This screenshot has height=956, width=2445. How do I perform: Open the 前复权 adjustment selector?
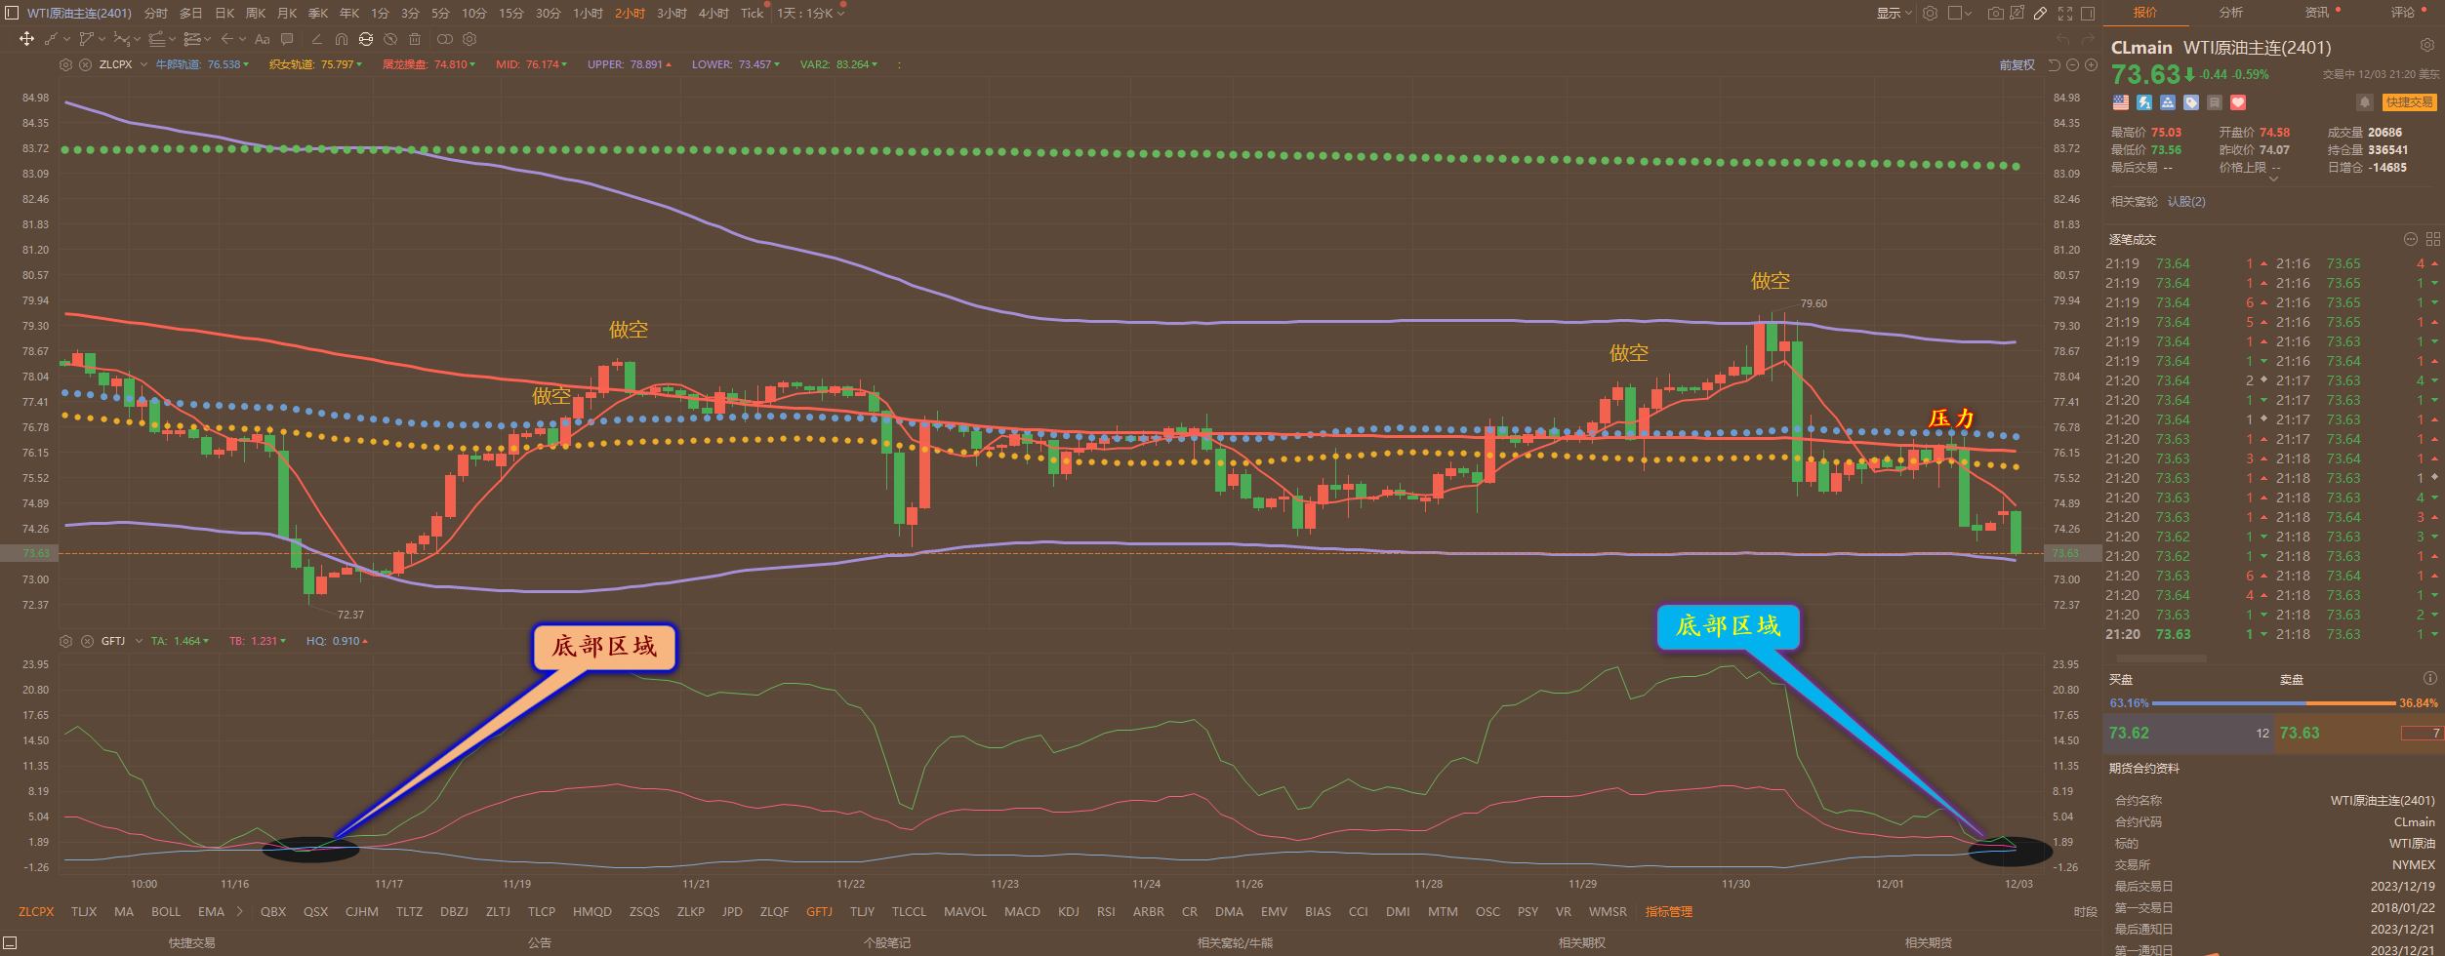coord(2017,64)
